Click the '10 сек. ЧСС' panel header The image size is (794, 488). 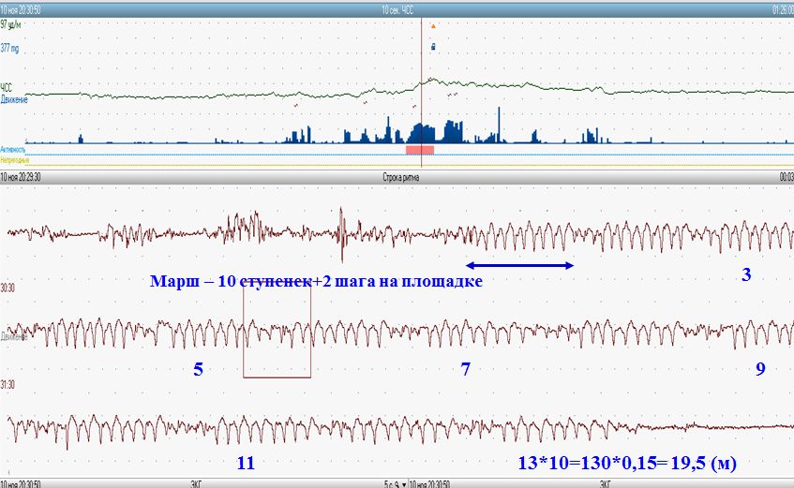[397, 9]
